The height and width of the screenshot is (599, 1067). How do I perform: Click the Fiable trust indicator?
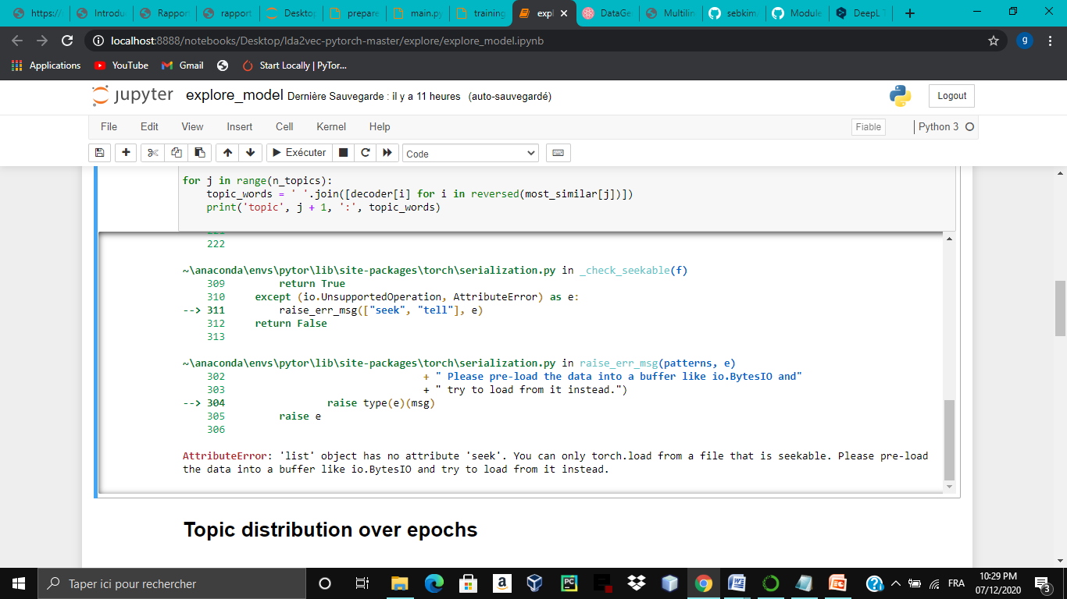point(868,126)
